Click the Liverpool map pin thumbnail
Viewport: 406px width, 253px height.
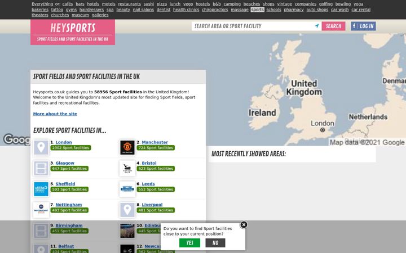click(x=127, y=210)
